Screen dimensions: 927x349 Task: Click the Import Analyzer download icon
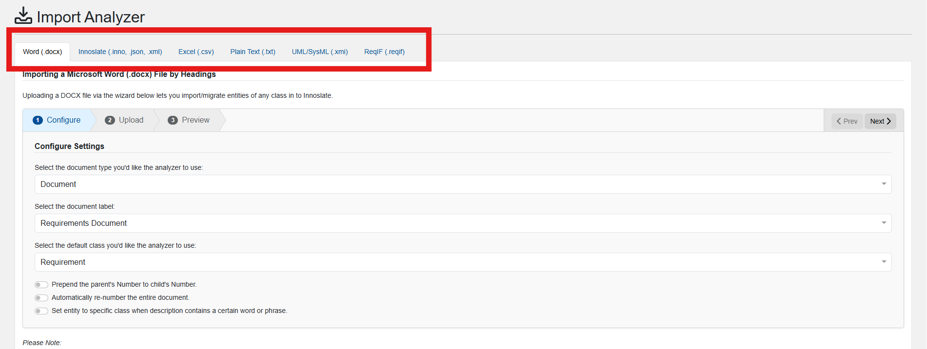(23, 16)
